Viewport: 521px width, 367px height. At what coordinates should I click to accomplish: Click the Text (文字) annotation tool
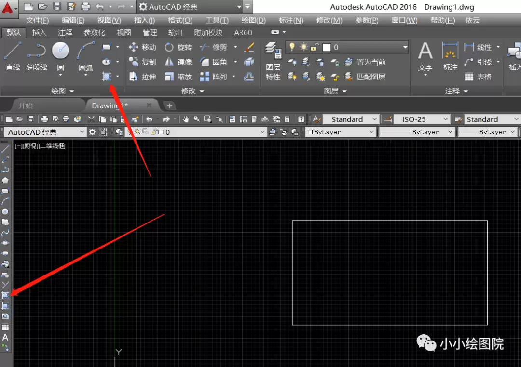(x=425, y=56)
